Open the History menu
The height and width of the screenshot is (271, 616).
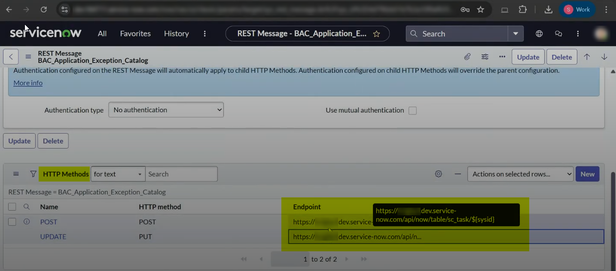click(x=177, y=33)
